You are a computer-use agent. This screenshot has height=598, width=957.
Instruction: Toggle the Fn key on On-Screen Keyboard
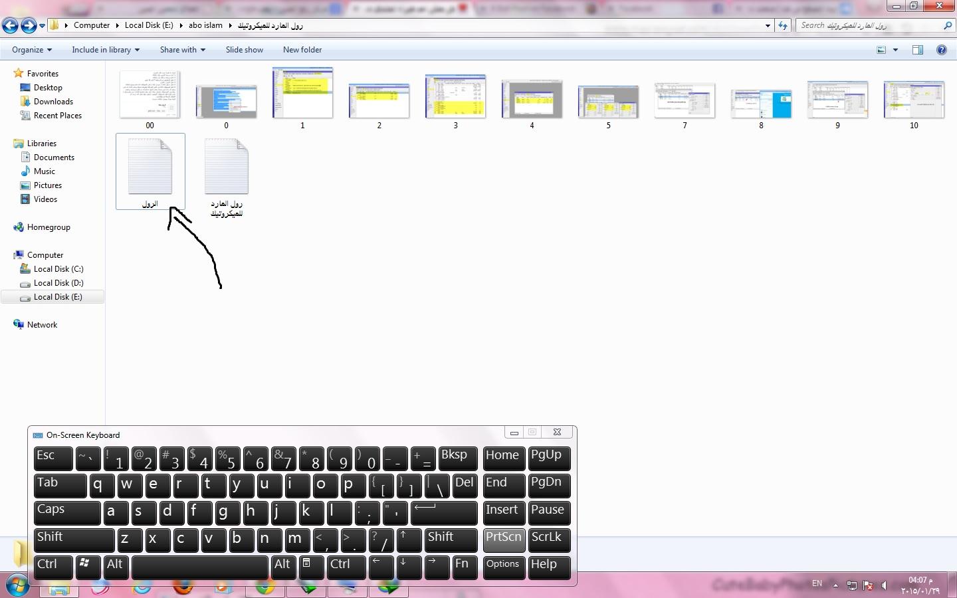[x=465, y=567]
